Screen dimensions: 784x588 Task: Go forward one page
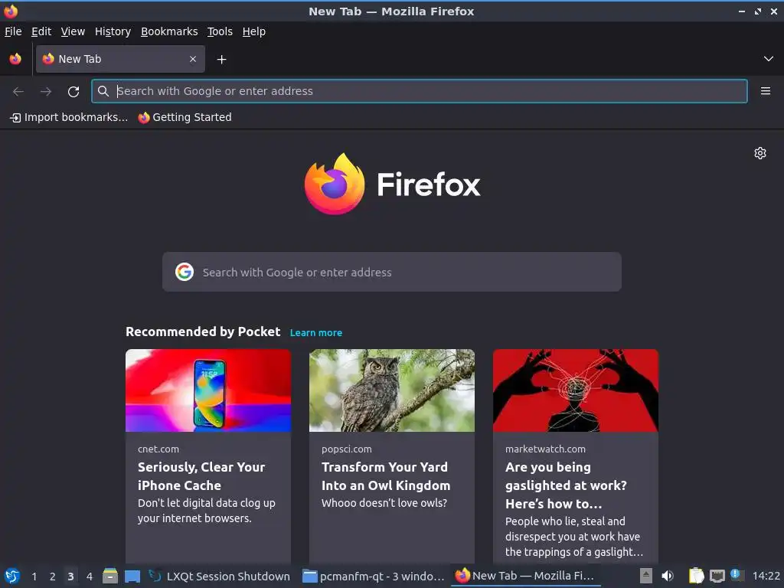tap(46, 91)
